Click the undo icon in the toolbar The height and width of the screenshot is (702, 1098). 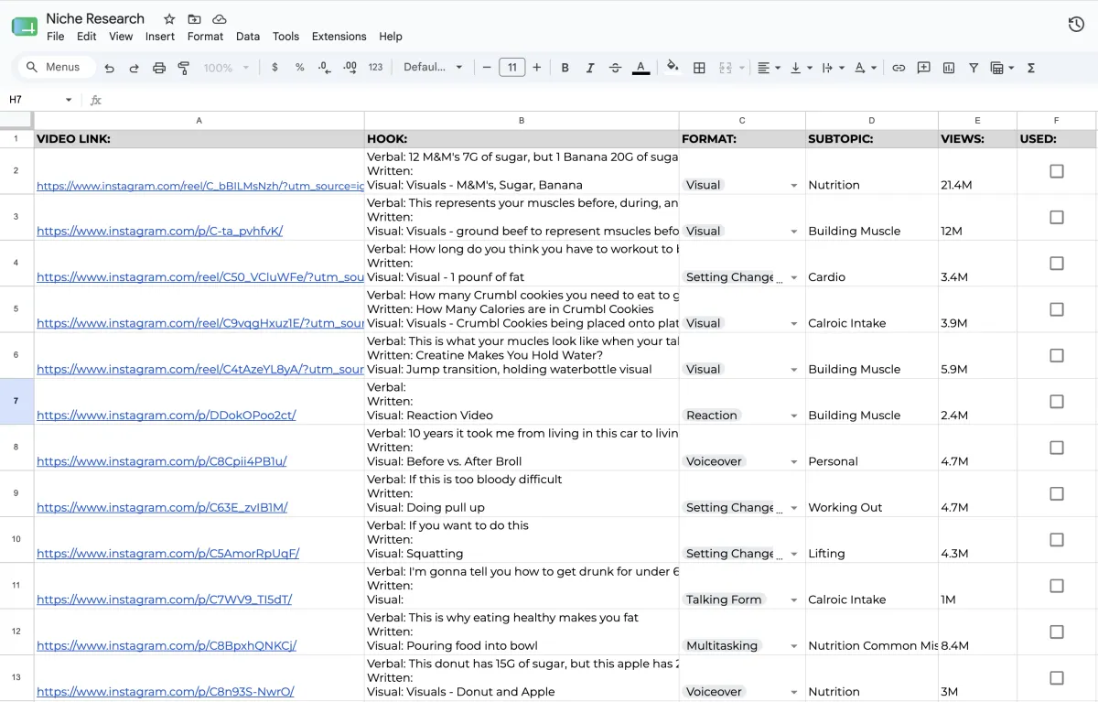110,68
